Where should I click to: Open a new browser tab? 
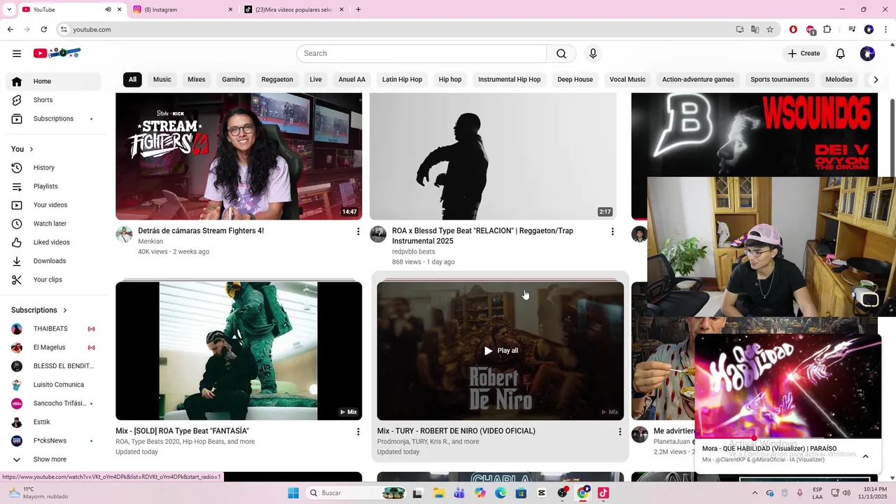pos(358,10)
